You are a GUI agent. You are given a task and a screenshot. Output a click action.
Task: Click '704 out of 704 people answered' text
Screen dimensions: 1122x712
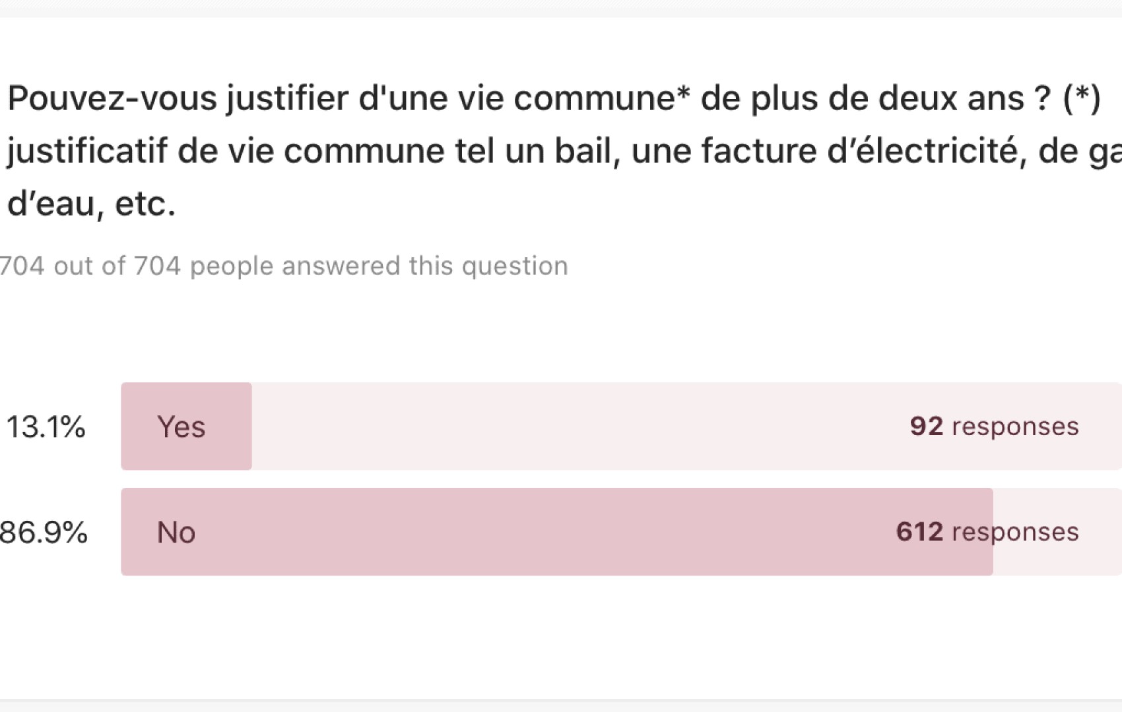click(x=284, y=266)
